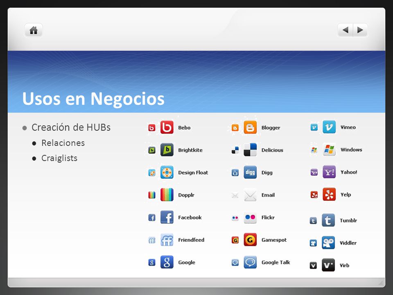Click the large Delicious icon
The image size is (393, 295).
tap(250, 150)
